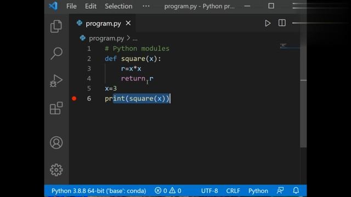Click the '# Python modules' comment
The image size is (351, 197).
[x=137, y=49]
